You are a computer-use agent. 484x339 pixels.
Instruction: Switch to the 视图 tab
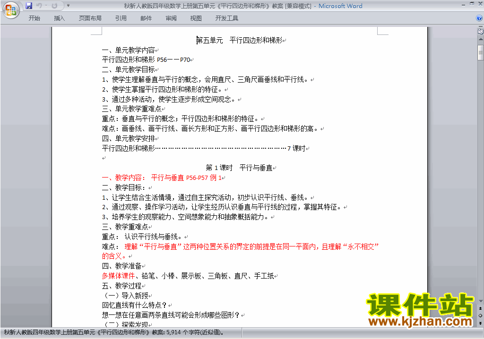[196, 18]
